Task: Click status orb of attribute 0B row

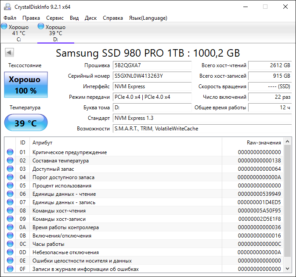Action: (x=10, y=235)
